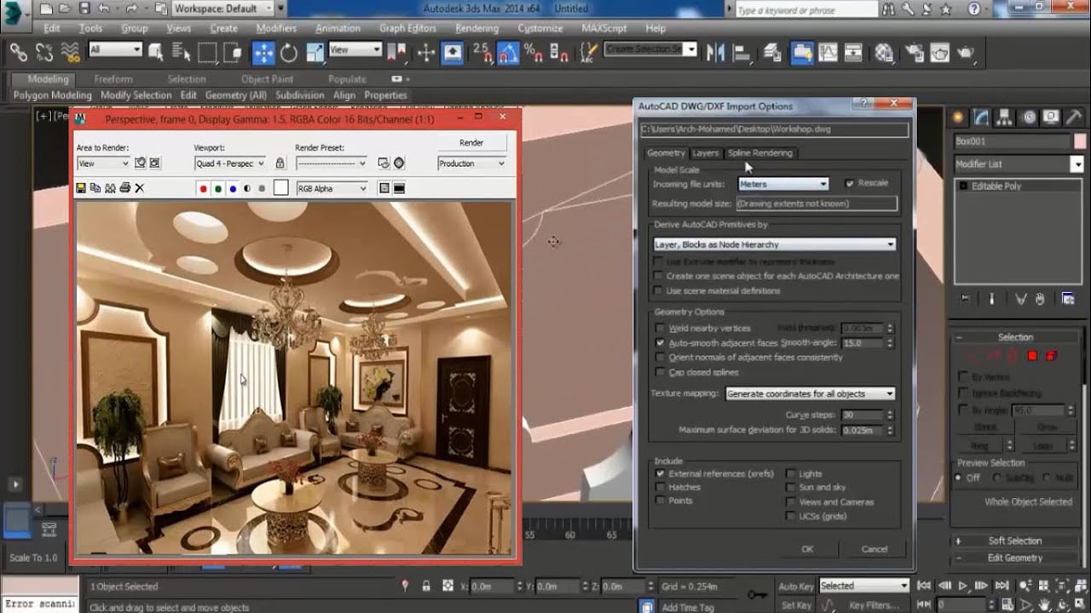1091x613 pixels.
Task: Expand the Texture mapping dropdown
Action: (809, 394)
